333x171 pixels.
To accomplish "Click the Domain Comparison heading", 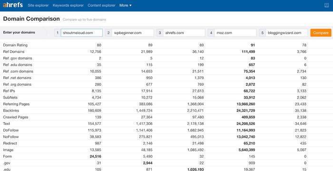I will click(x=31, y=19).
